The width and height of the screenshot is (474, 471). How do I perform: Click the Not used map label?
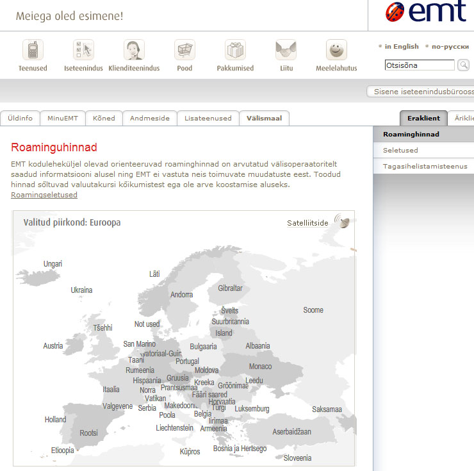coord(147,324)
